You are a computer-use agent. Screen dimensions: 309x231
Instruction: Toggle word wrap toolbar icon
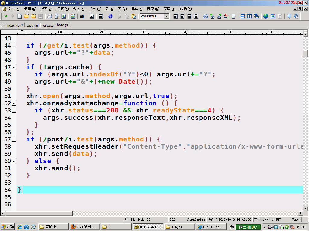pyautogui.click(x=82, y=16)
